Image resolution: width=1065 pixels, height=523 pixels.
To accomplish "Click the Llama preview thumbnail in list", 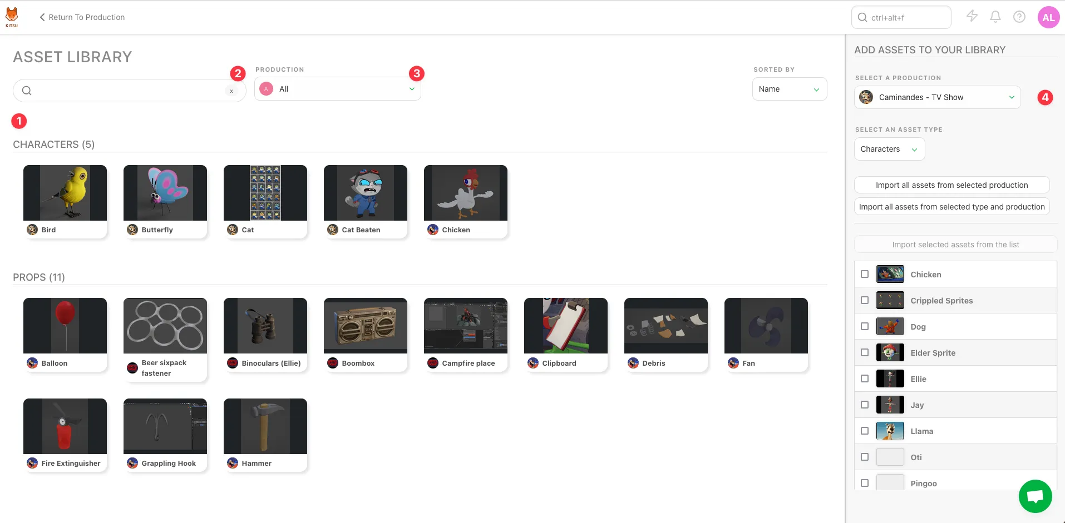I will (890, 431).
